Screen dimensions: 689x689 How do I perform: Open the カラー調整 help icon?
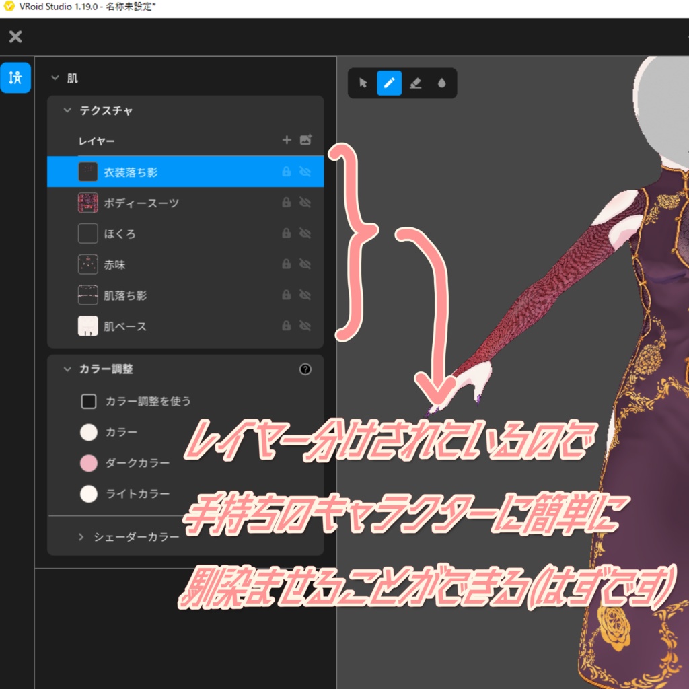point(305,369)
